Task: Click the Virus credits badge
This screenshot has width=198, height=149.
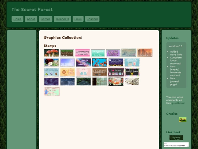Action: 183,120
